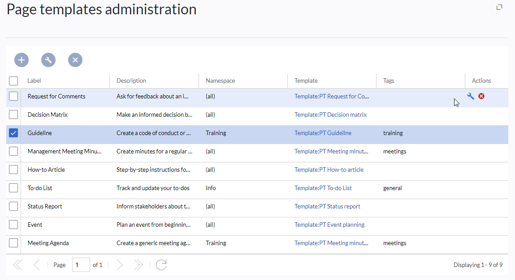Go to next page arrow

(120, 265)
